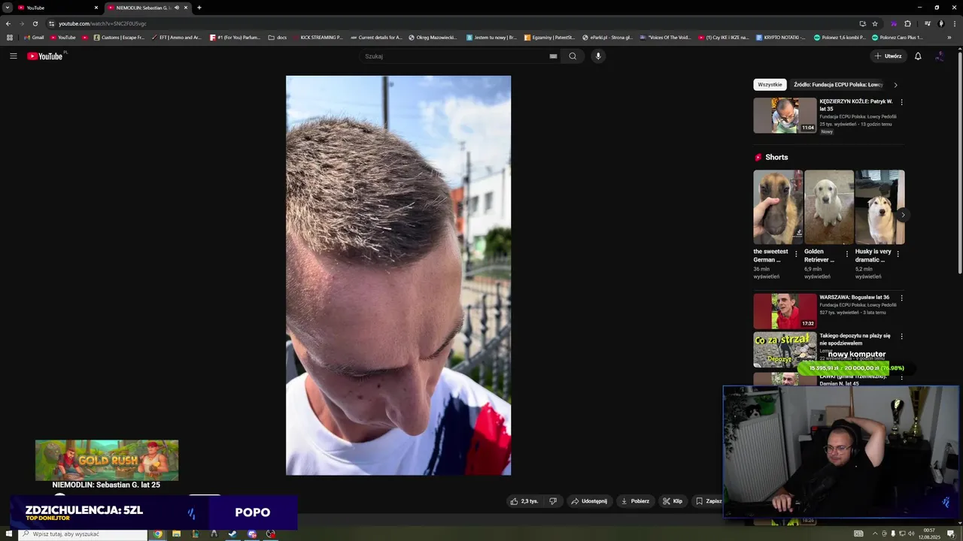
Task: Show hidden system tray icons
Action: coord(875,534)
